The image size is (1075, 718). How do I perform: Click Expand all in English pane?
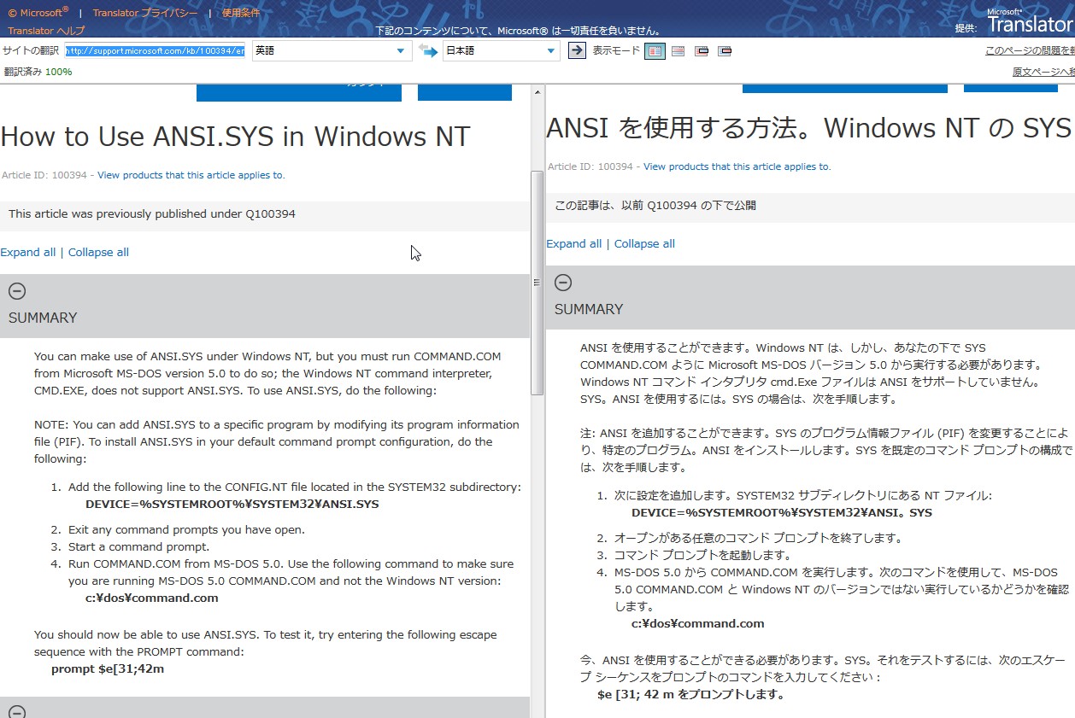click(x=27, y=252)
